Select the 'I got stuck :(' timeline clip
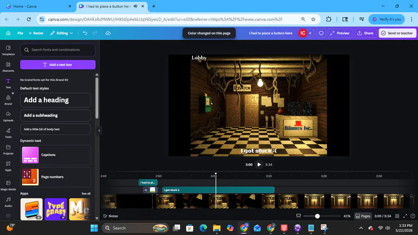Image resolution: width=418 pixels, height=235 pixels. pyautogui.click(x=218, y=190)
